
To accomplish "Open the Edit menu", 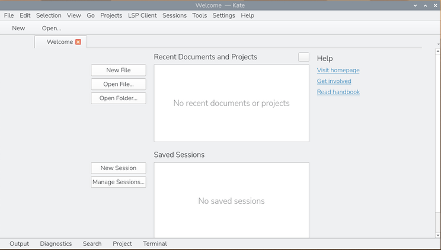I will (x=25, y=15).
